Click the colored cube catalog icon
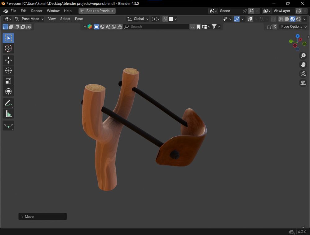310x235 pixels. (x=90, y=27)
